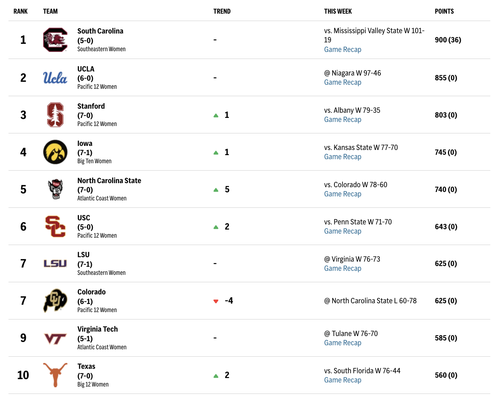The image size is (494, 395).
Task: Click the South Carolina Gamecocks logo
Action: coord(55,40)
